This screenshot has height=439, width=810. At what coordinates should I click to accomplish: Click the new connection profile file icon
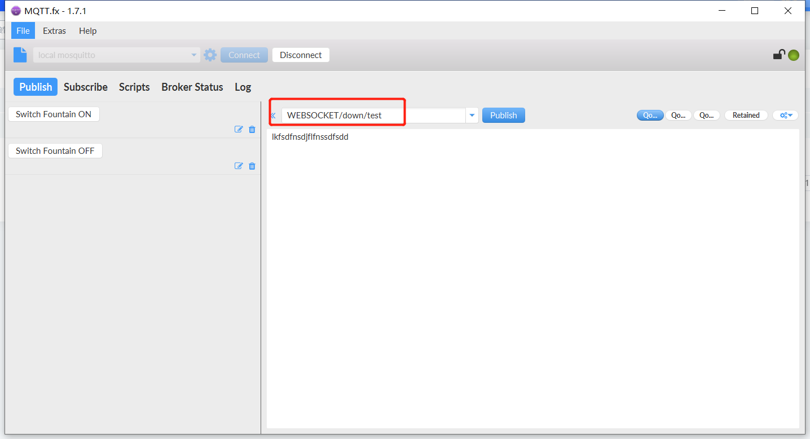(x=20, y=55)
